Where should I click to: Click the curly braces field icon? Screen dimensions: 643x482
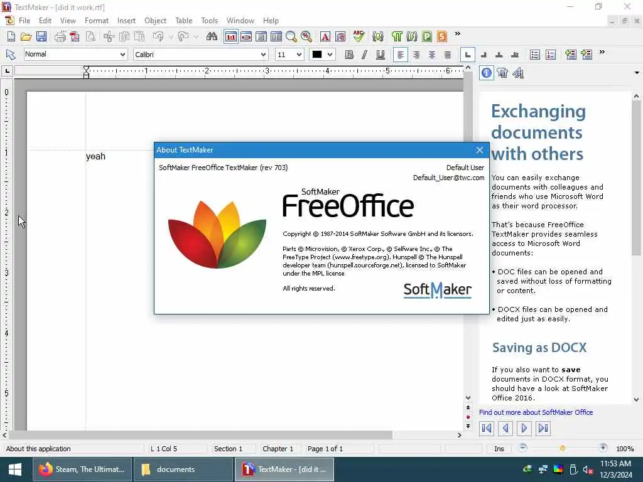point(377,36)
